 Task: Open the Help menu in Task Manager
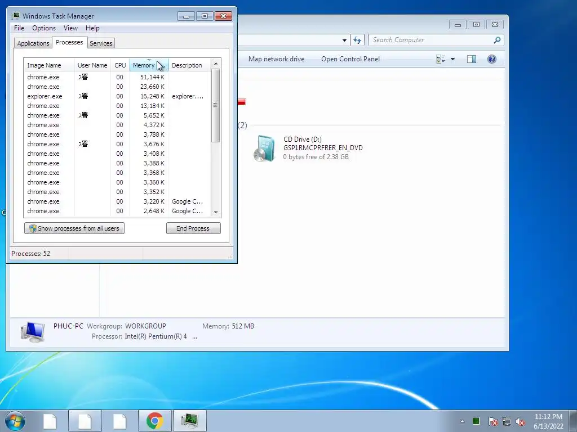point(92,28)
